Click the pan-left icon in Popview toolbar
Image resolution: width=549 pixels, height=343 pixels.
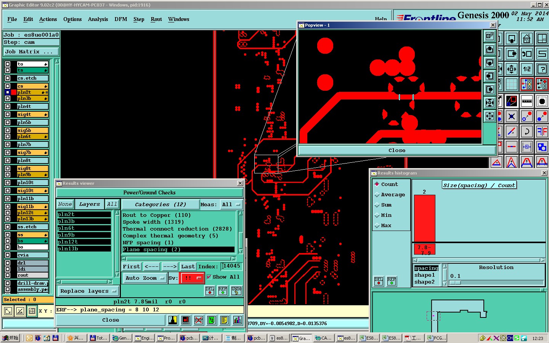point(490,76)
